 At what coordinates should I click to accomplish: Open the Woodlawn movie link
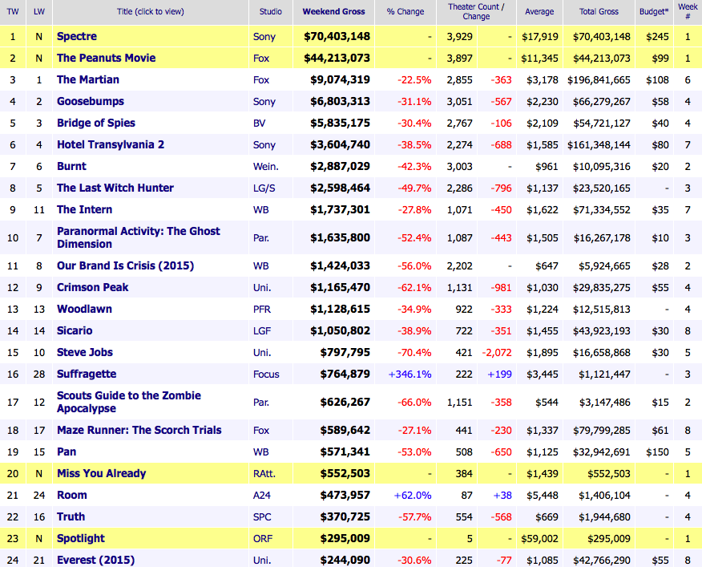click(84, 310)
